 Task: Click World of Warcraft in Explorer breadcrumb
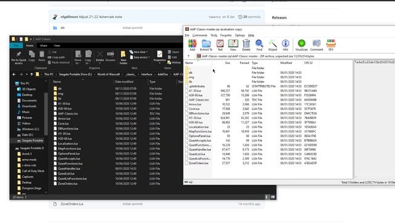[109, 74]
